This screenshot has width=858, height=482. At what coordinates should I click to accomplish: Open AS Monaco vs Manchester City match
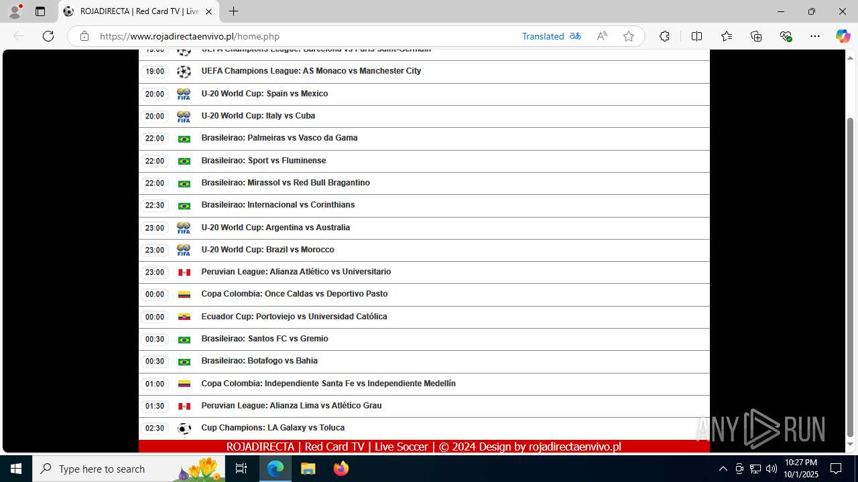click(311, 71)
